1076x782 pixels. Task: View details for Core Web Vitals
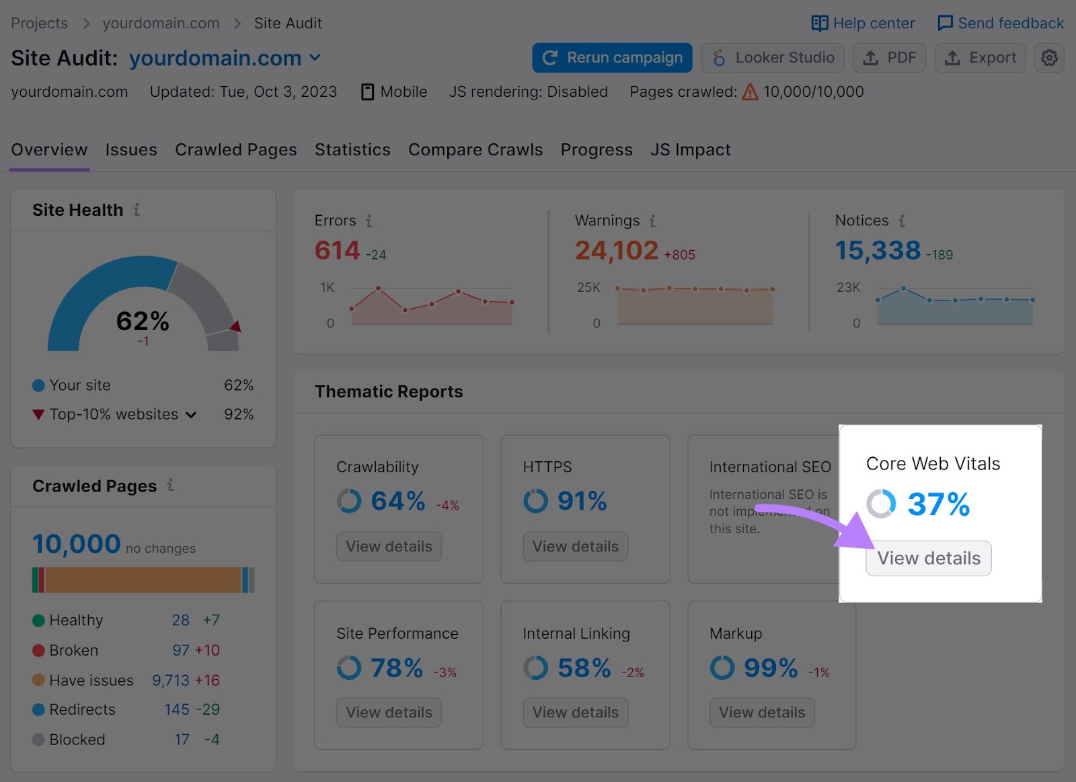click(x=928, y=558)
